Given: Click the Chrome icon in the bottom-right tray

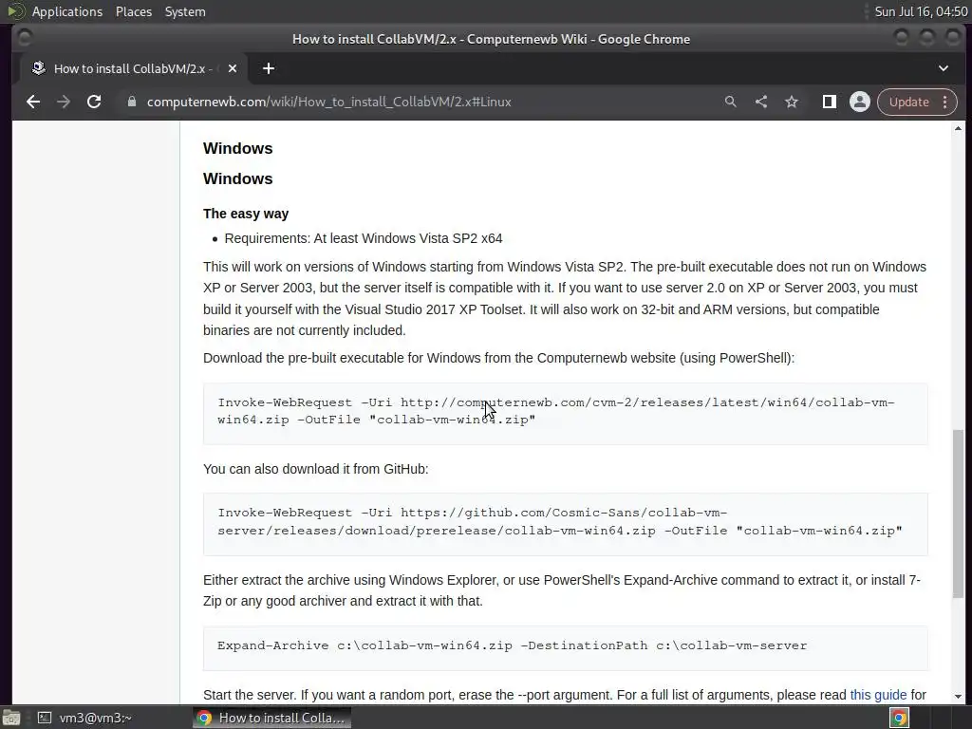Looking at the screenshot, I should tap(899, 718).
